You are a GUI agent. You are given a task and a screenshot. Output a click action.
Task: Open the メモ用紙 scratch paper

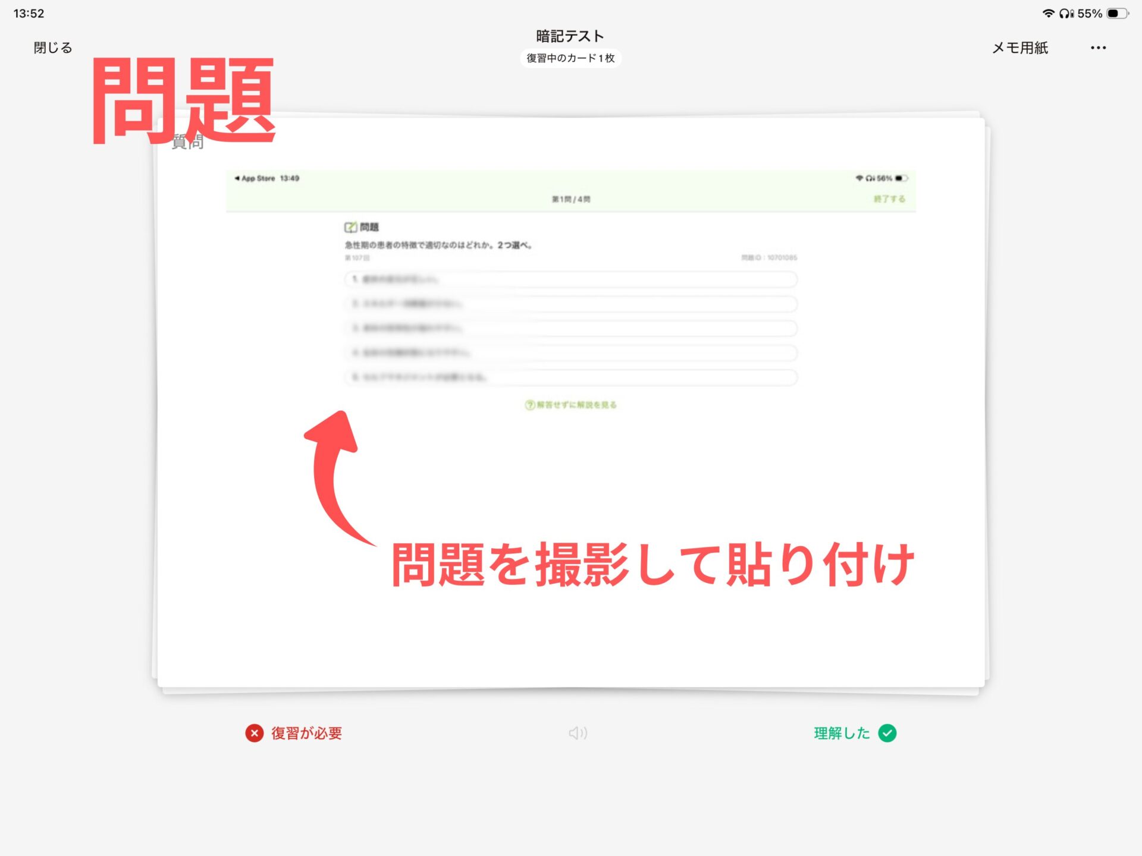point(1019,48)
